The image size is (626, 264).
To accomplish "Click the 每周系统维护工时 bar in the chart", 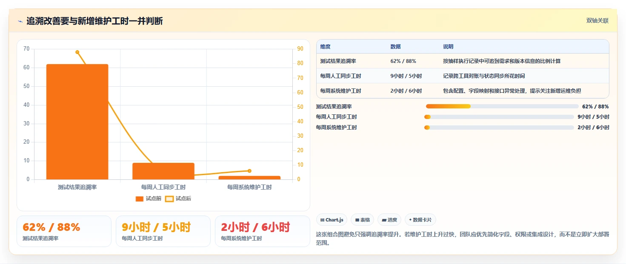I will [x=249, y=178].
